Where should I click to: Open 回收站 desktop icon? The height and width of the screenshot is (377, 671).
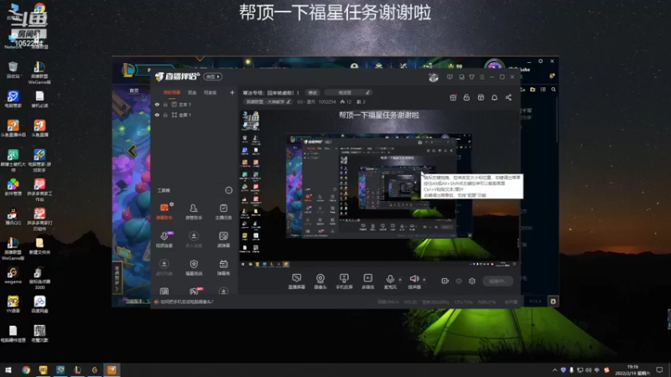(x=13, y=71)
